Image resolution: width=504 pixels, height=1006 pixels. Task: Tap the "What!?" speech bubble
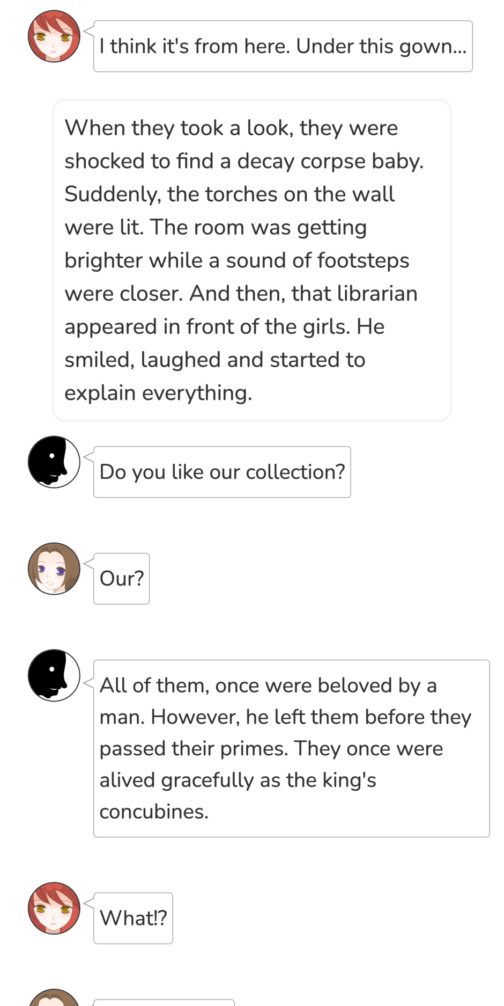click(133, 918)
